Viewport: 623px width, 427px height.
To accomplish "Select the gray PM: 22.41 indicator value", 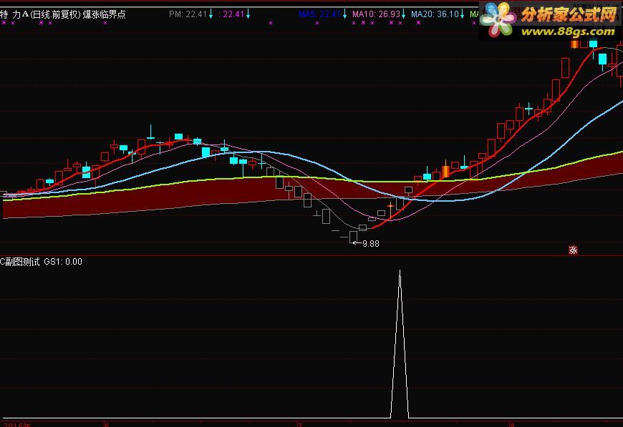I will [188, 14].
